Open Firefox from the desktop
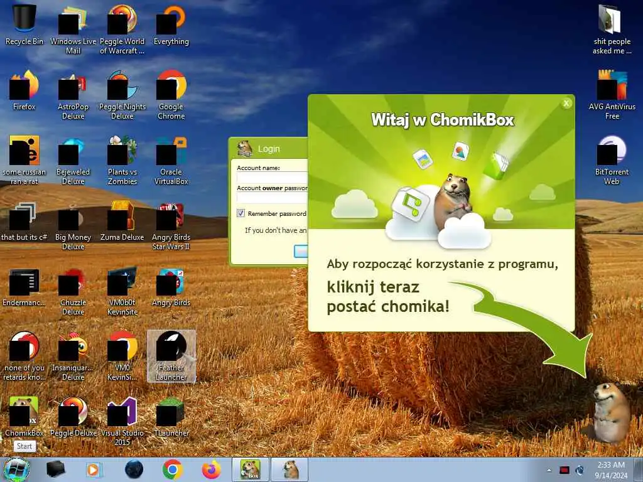Image resolution: width=643 pixels, height=482 pixels. (x=24, y=90)
